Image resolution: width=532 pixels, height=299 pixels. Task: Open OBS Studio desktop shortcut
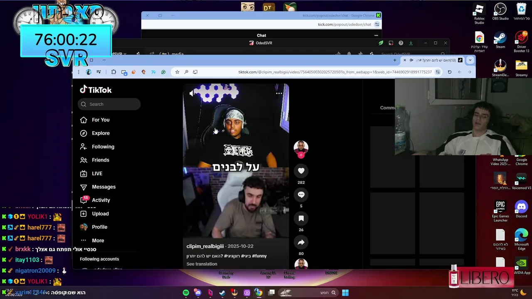[500, 12]
